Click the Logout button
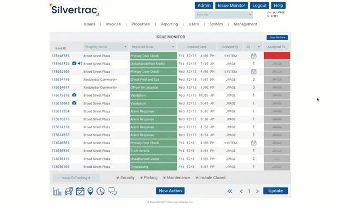 pos(260,6)
